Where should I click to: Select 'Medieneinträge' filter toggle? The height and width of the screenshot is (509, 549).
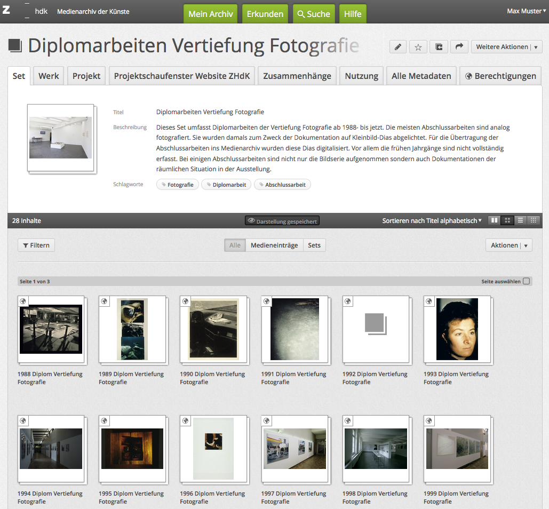point(274,245)
